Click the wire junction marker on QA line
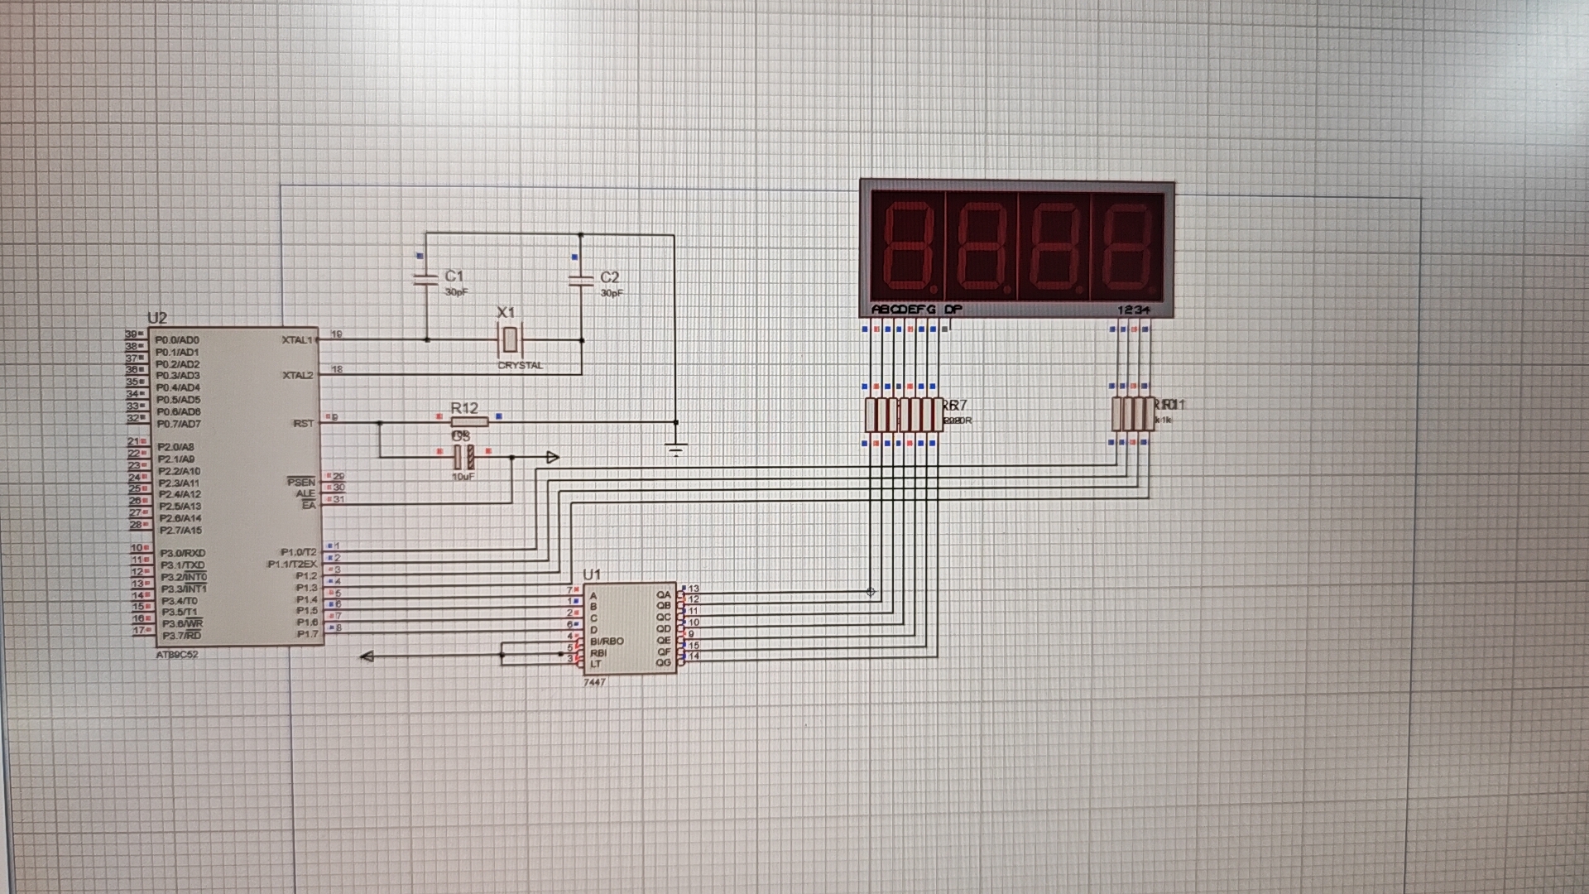The height and width of the screenshot is (894, 1589). [x=871, y=592]
